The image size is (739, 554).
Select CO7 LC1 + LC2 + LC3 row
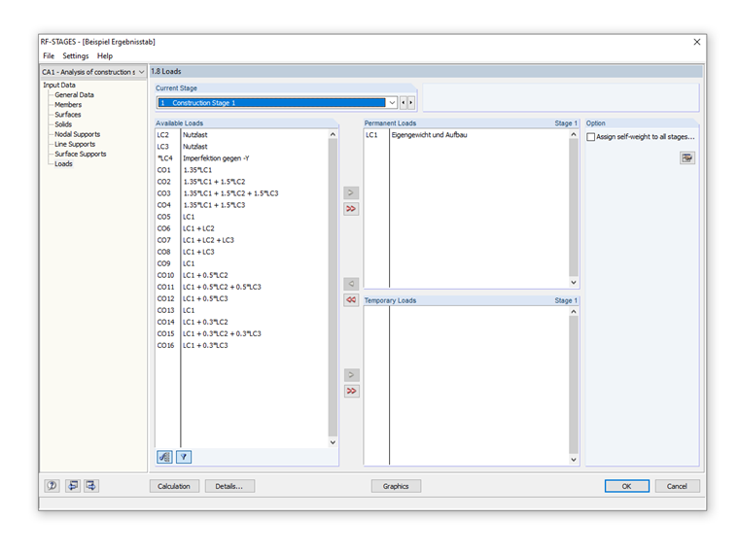[x=242, y=240]
